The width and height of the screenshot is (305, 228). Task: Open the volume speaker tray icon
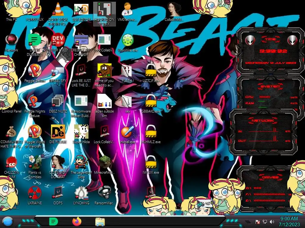coord(272,221)
